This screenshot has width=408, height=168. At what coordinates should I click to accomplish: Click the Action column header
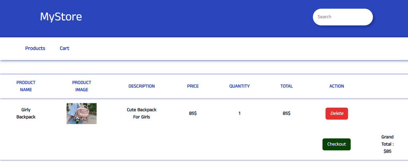[x=337, y=86]
